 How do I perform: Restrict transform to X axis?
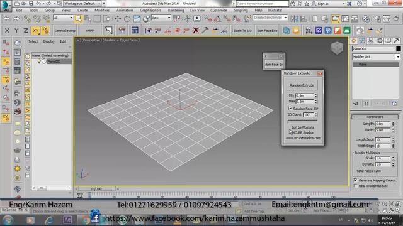(7, 31)
